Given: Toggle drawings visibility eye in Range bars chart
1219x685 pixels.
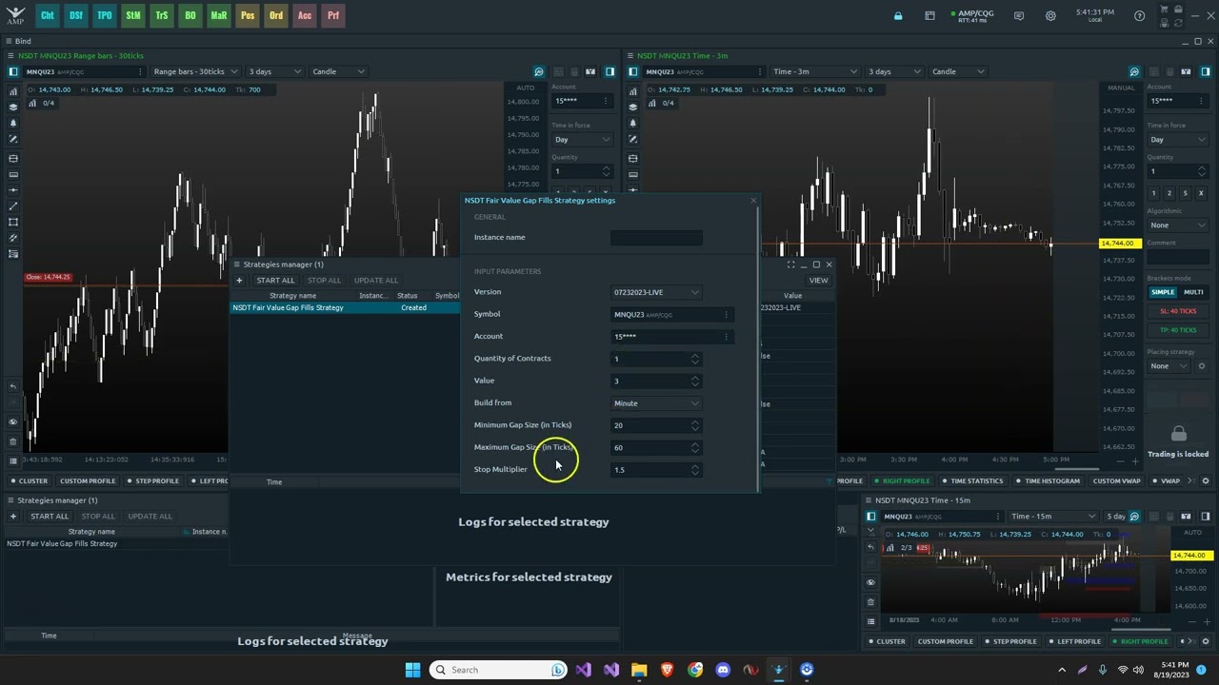Looking at the screenshot, I should 13,421.
